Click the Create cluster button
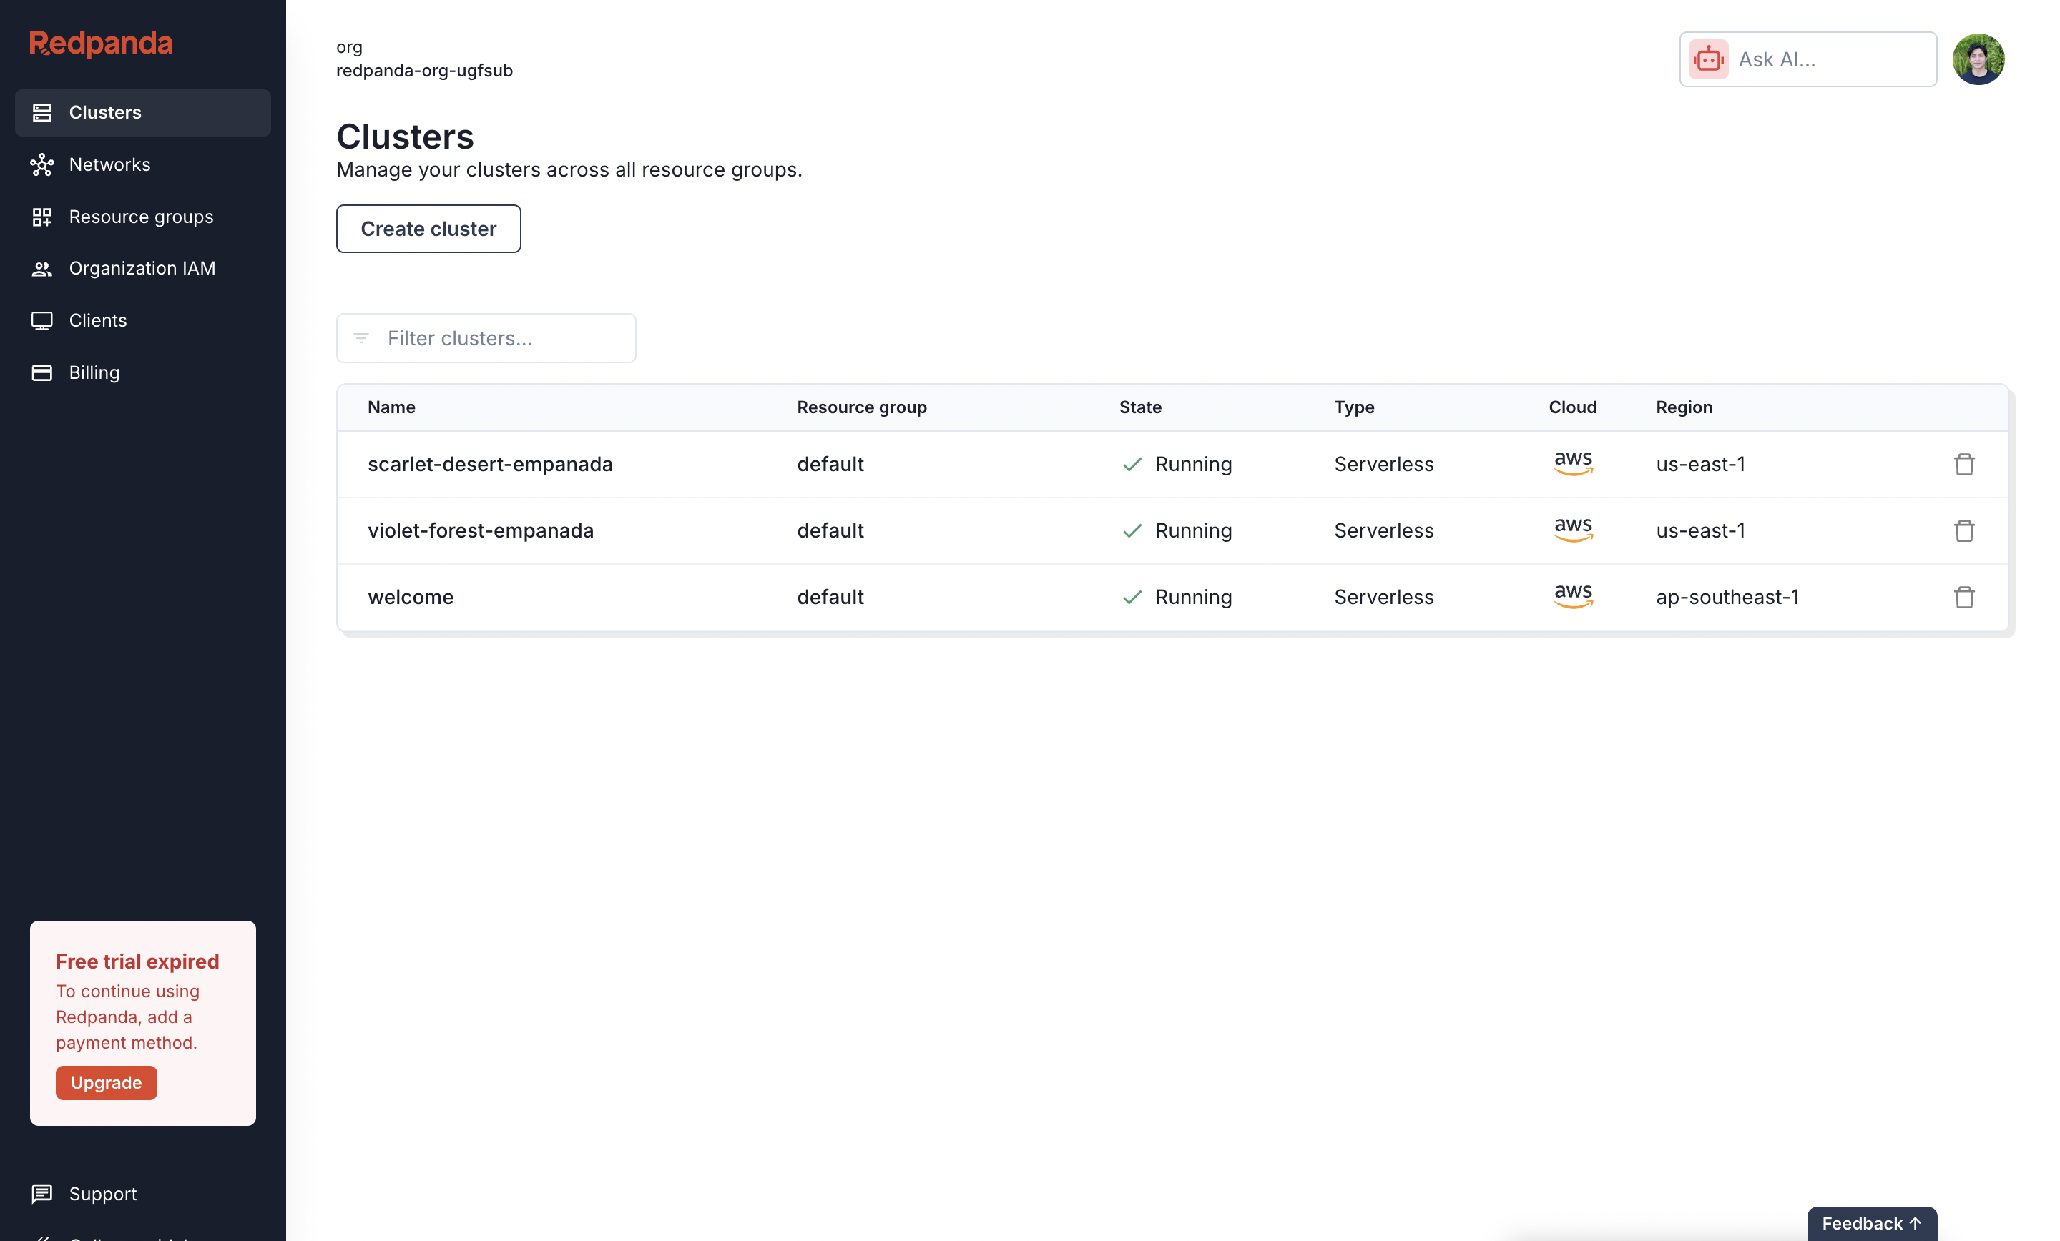Image resolution: width=2060 pixels, height=1241 pixels. 428,228
